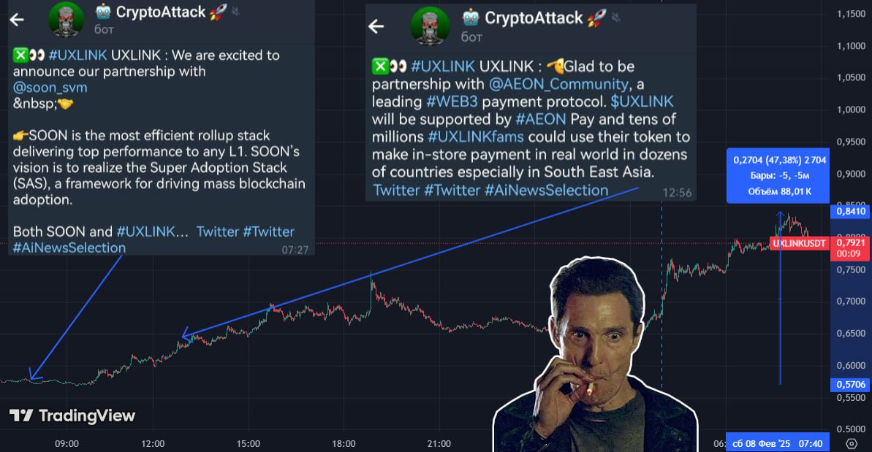Click the 0,8410 price marker
This screenshot has width=872, height=452.
pyautogui.click(x=852, y=211)
